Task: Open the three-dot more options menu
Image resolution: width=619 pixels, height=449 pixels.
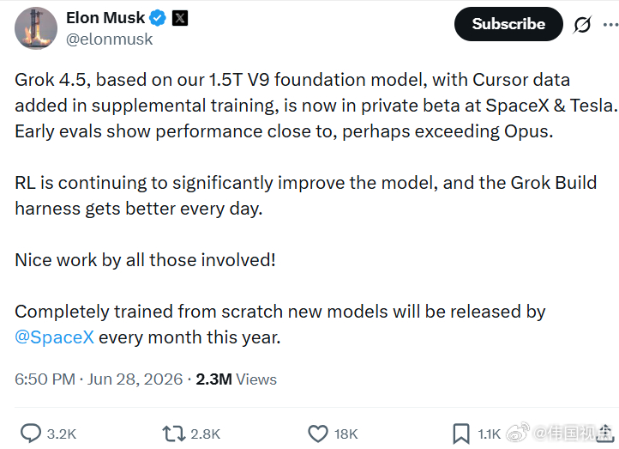Action: (610, 25)
